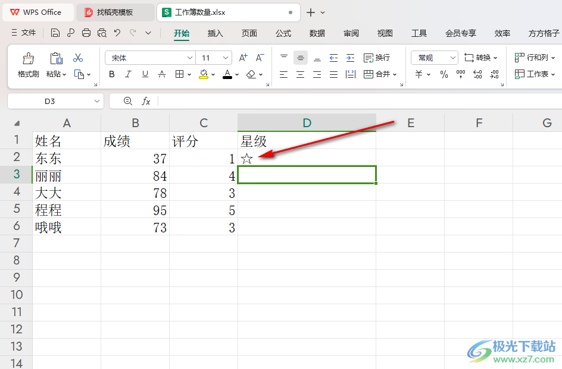
Task: Toggle underline formatting
Action: click(145, 74)
